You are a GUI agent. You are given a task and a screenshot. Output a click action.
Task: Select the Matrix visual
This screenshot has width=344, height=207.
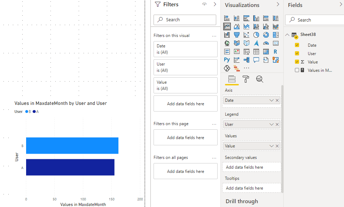click(266, 52)
